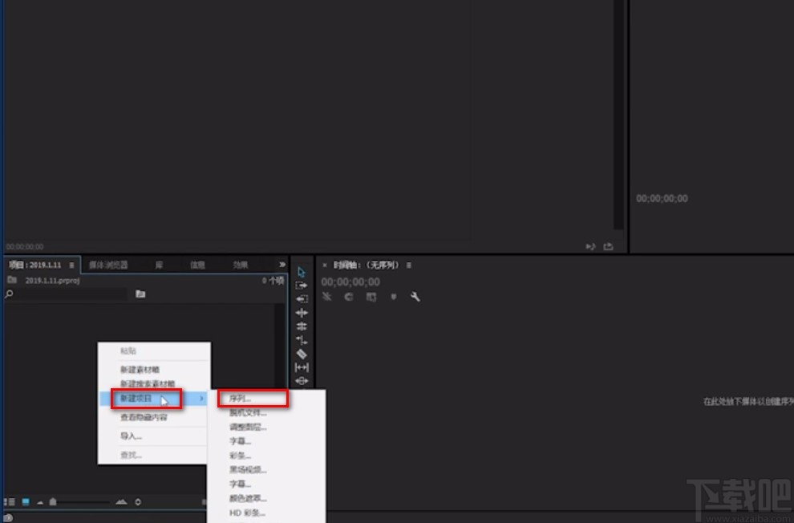Switch to the 效果 tab
Image resolution: width=794 pixels, height=523 pixels.
click(x=240, y=265)
